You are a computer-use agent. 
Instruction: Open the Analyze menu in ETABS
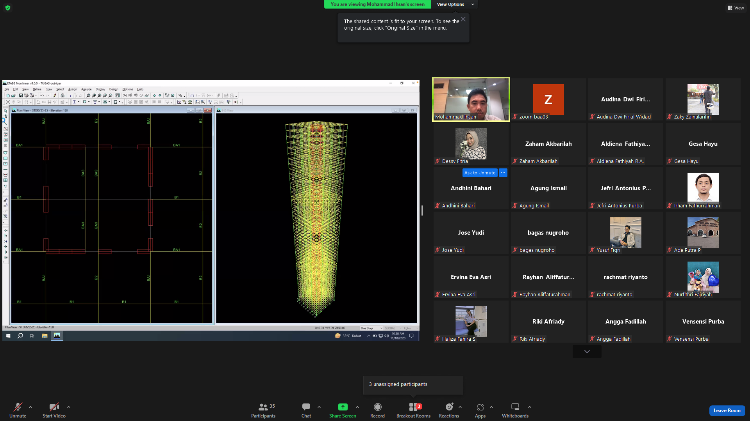86,89
